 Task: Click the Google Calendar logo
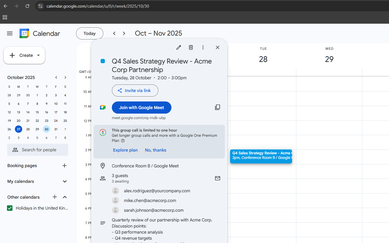pos(24,33)
